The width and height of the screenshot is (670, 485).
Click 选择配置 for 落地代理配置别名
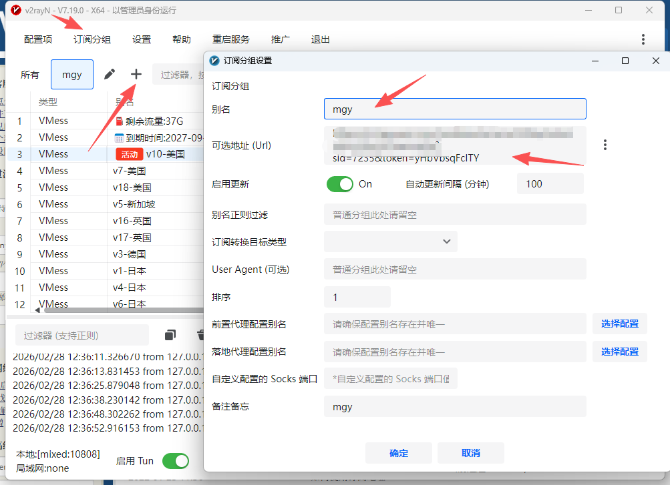pos(620,352)
